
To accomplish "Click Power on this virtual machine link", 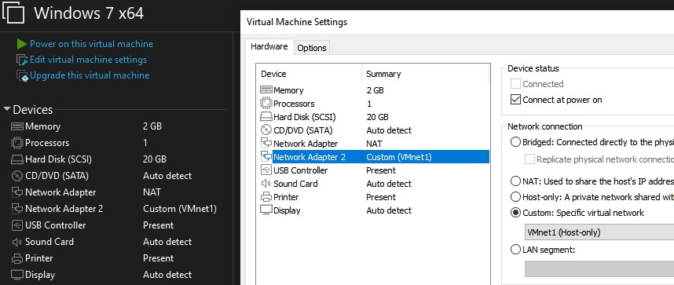I will [x=91, y=44].
